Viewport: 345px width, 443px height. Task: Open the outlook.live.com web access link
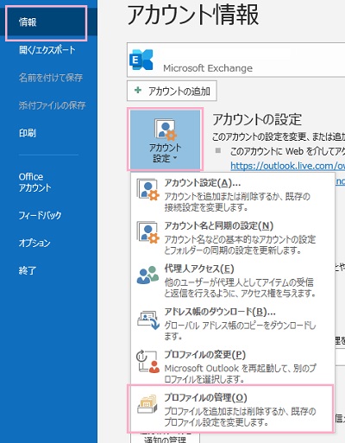[x=287, y=166]
